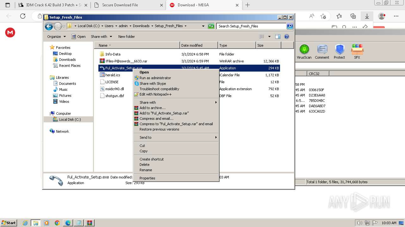
Task: Click the green refresh button in address bar
Action: click(211, 26)
